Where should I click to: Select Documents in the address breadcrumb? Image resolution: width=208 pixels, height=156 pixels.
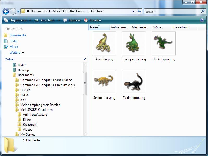click(39, 11)
